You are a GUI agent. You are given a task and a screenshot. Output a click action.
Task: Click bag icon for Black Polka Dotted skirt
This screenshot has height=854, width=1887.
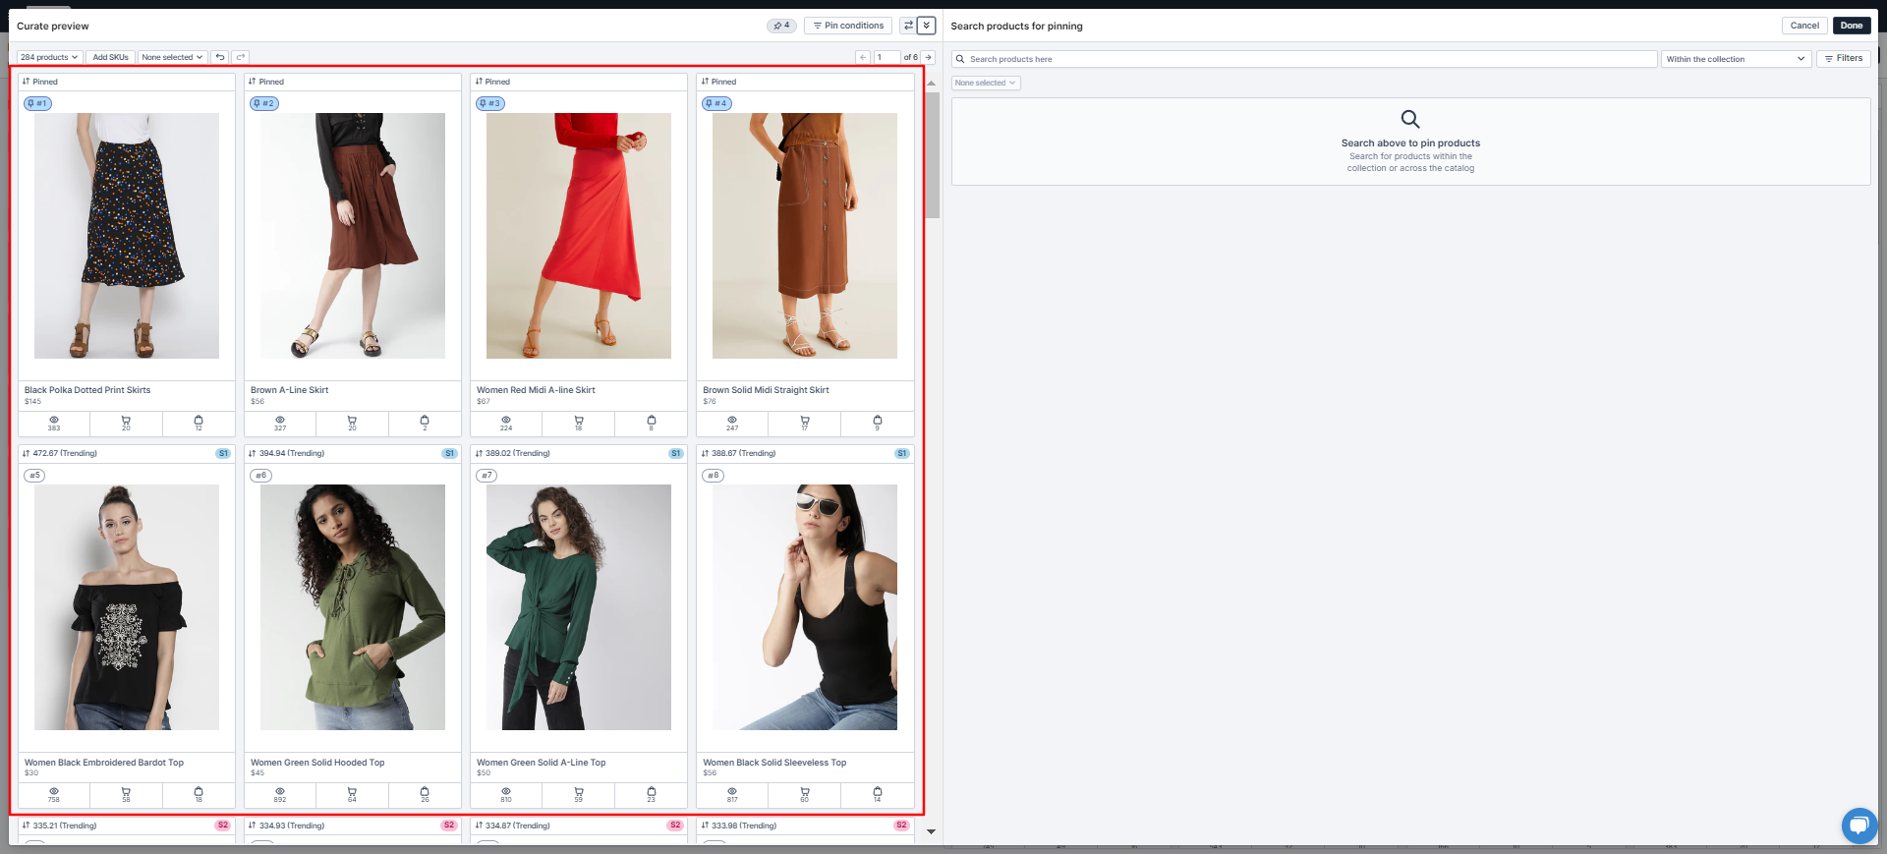(199, 420)
